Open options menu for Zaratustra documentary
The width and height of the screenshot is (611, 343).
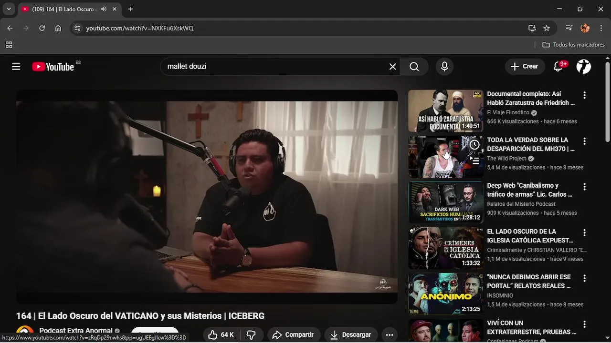point(584,95)
